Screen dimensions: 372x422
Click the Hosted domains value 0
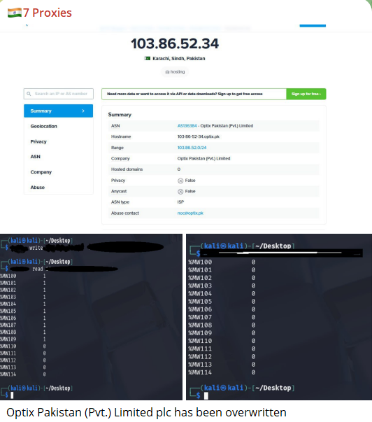point(179,169)
